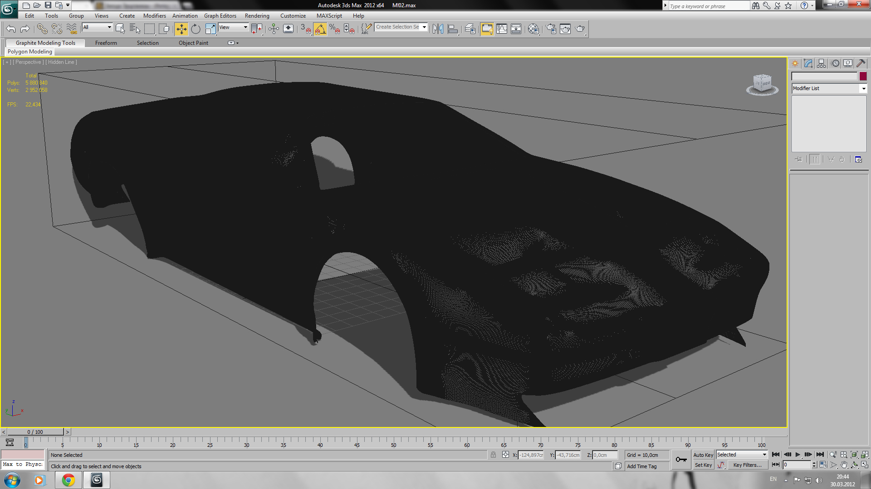The width and height of the screenshot is (871, 489).
Task: Click the Mirror tool icon
Action: coord(438,29)
